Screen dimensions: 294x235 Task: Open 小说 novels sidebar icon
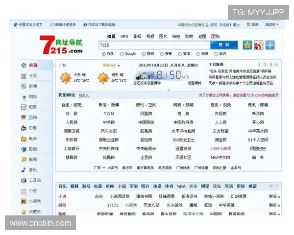(x=24, y=191)
